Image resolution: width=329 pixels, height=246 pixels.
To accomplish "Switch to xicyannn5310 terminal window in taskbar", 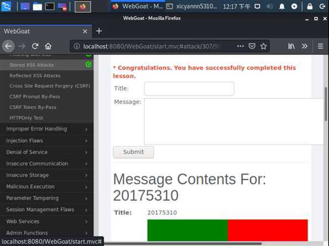I will (192, 7).
